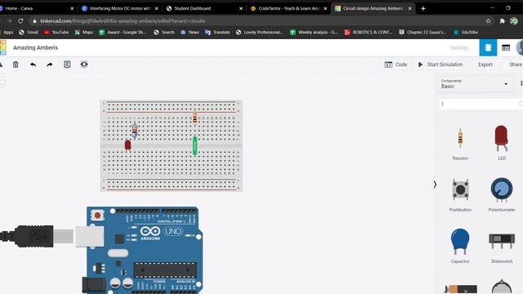Select the Resistor component
Viewport: 523px width, 294px height.
click(460, 144)
